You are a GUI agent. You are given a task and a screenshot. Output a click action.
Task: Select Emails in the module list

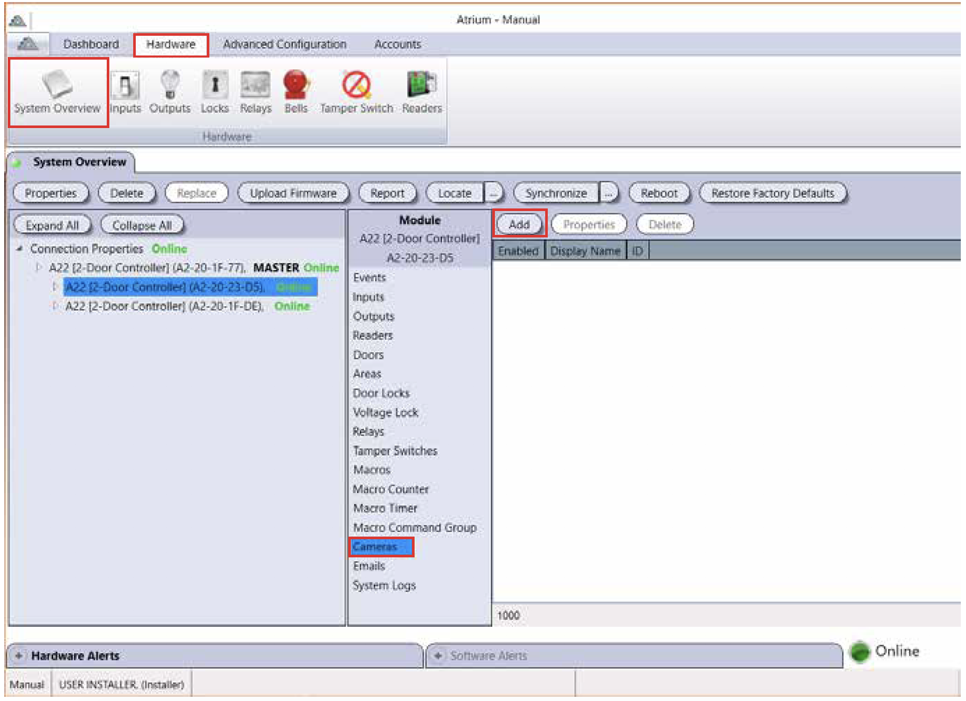point(369,566)
